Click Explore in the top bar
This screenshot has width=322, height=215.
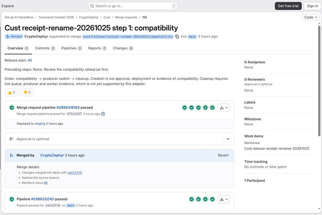click(8, 6)
